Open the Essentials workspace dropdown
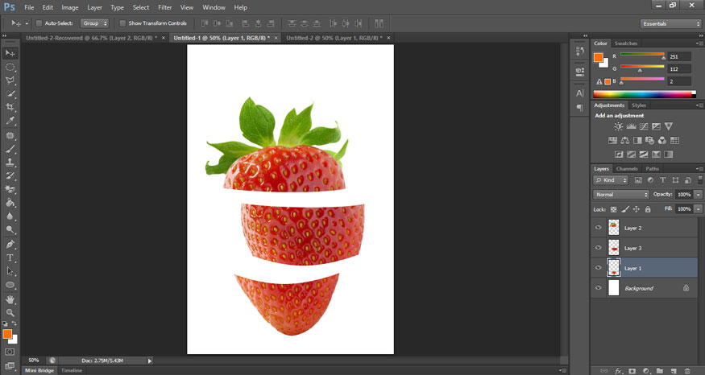Viewport: 705px width, 375px height. [x=671, y=23]
